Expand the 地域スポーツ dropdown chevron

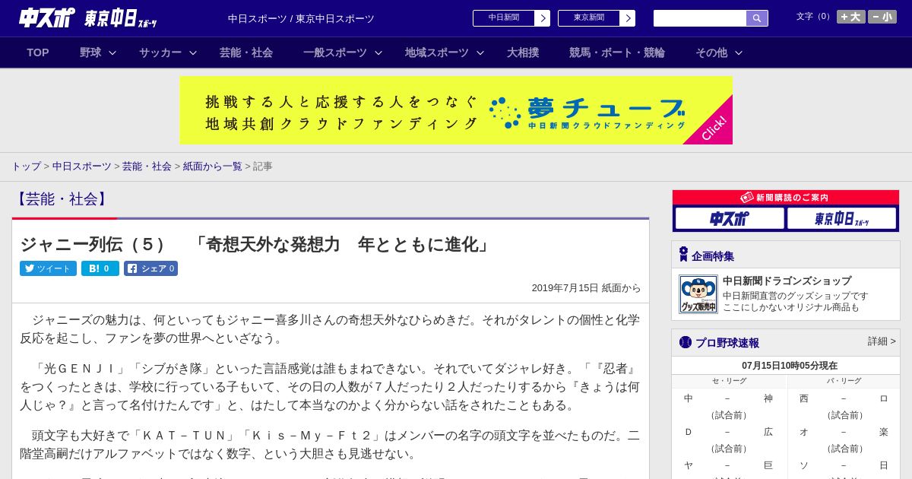coord(480,52)
